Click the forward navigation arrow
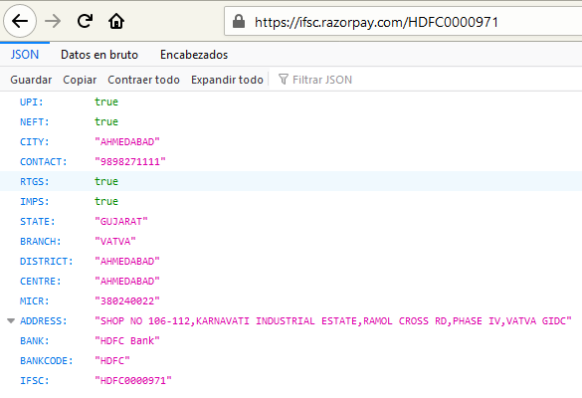Screen dimensions: 582x398 point(53,21)
